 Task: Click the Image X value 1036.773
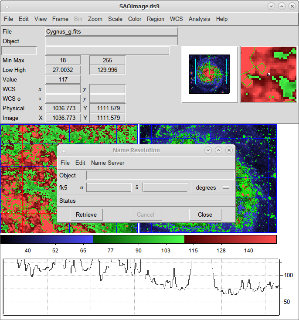[63, 118]
